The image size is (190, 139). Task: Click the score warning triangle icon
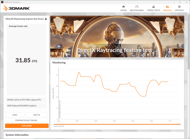[x=46, y=19]
